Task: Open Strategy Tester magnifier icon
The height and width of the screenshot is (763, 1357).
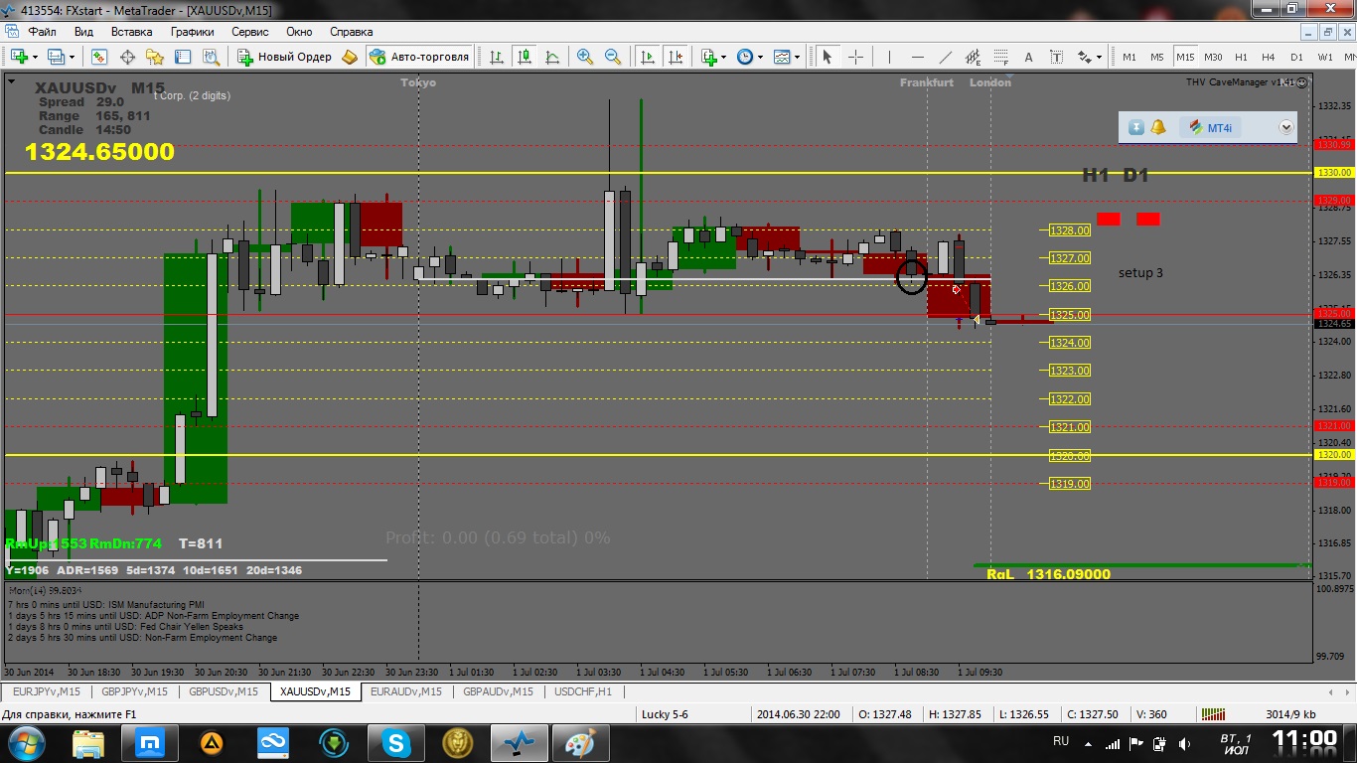Action: point(210,57)
